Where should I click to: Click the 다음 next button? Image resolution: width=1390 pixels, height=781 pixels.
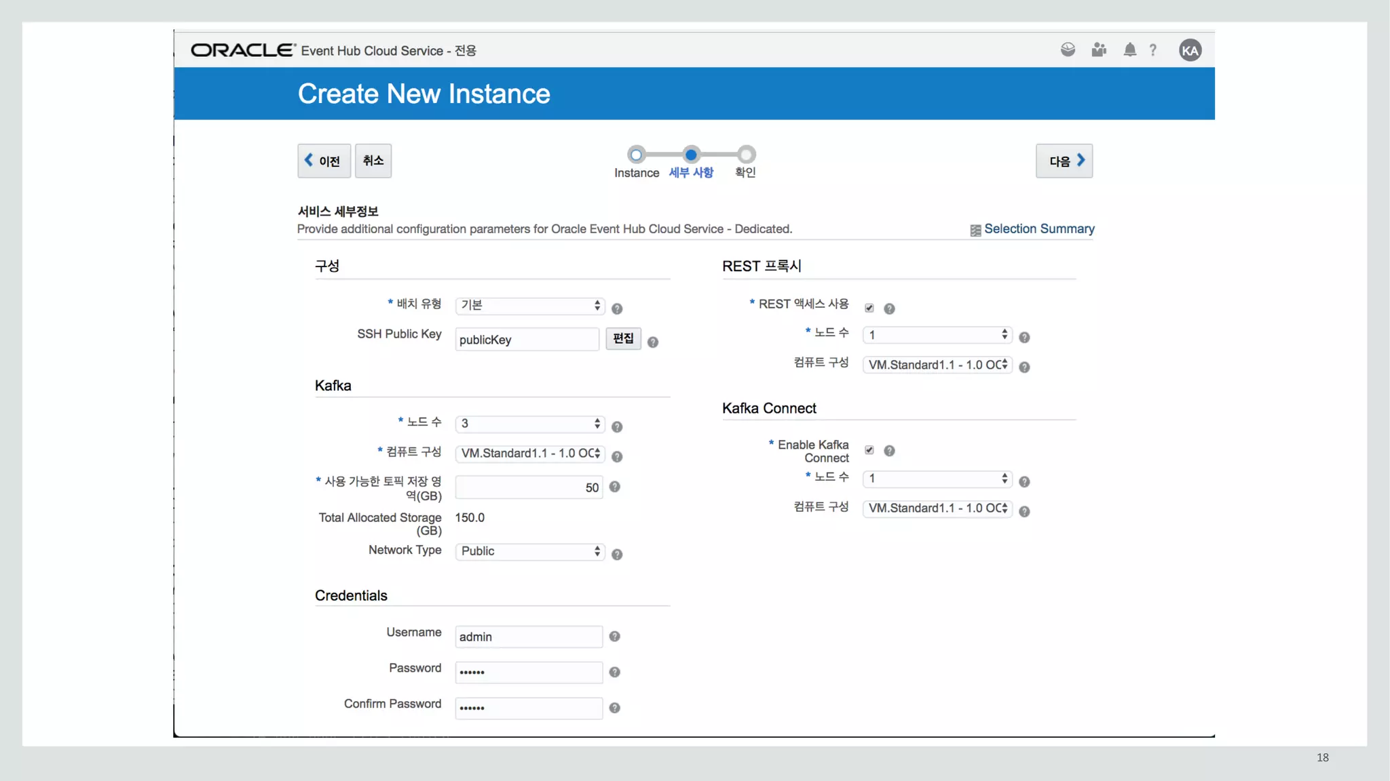coord(1064,161)
